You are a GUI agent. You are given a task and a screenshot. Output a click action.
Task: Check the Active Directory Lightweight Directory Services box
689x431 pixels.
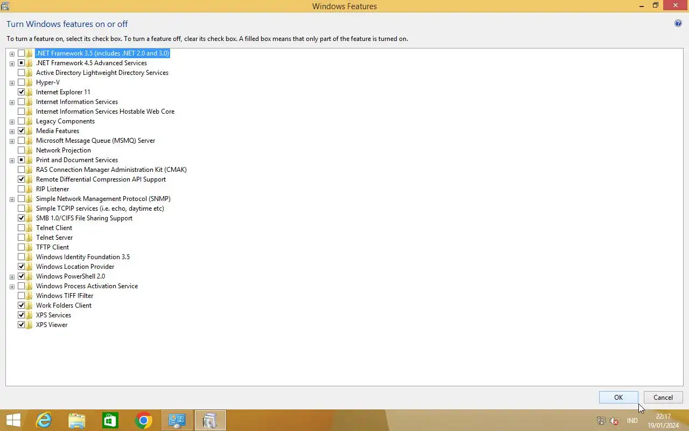point(22,73)
